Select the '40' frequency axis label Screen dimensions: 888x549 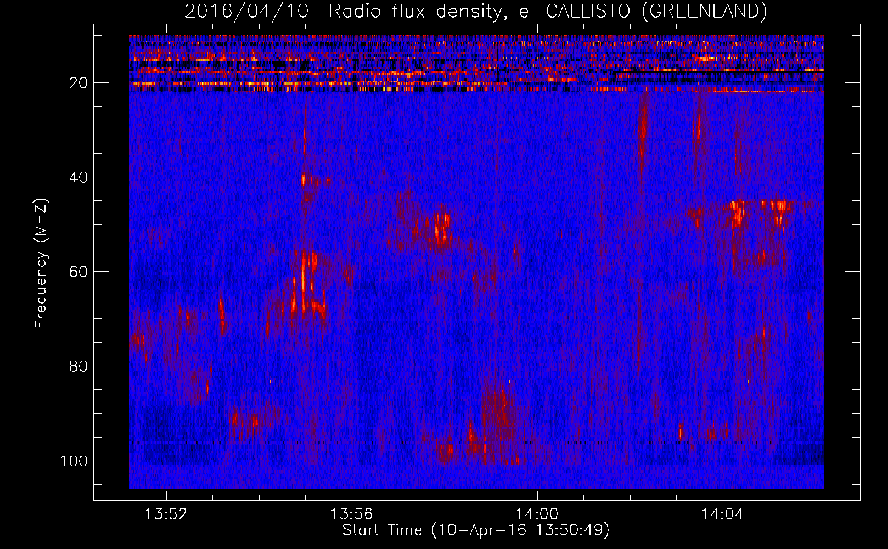point(78,177)
